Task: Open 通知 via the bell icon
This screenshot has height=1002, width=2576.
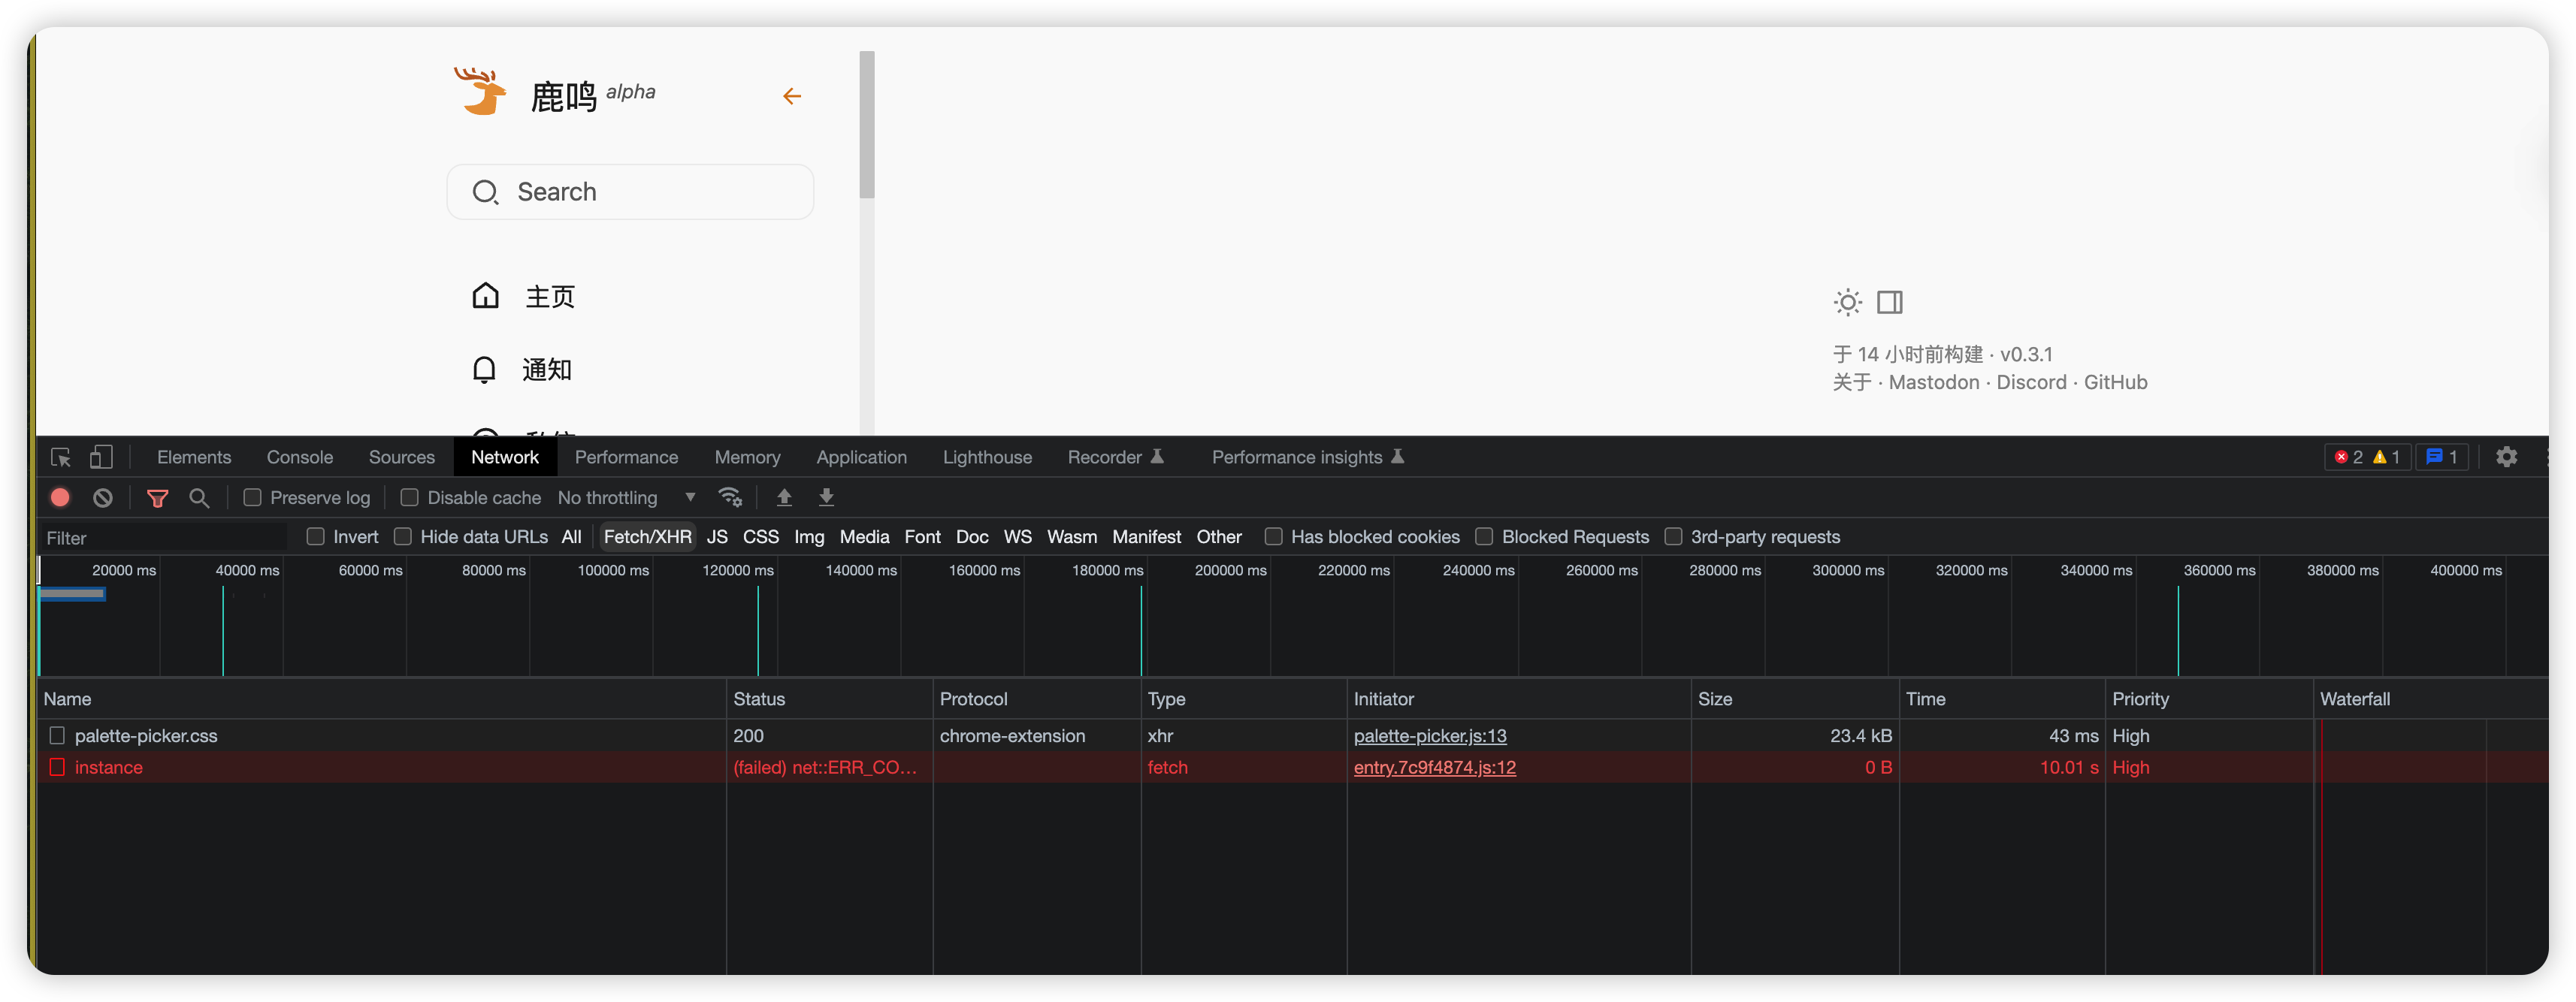Action: pos(484,369)
